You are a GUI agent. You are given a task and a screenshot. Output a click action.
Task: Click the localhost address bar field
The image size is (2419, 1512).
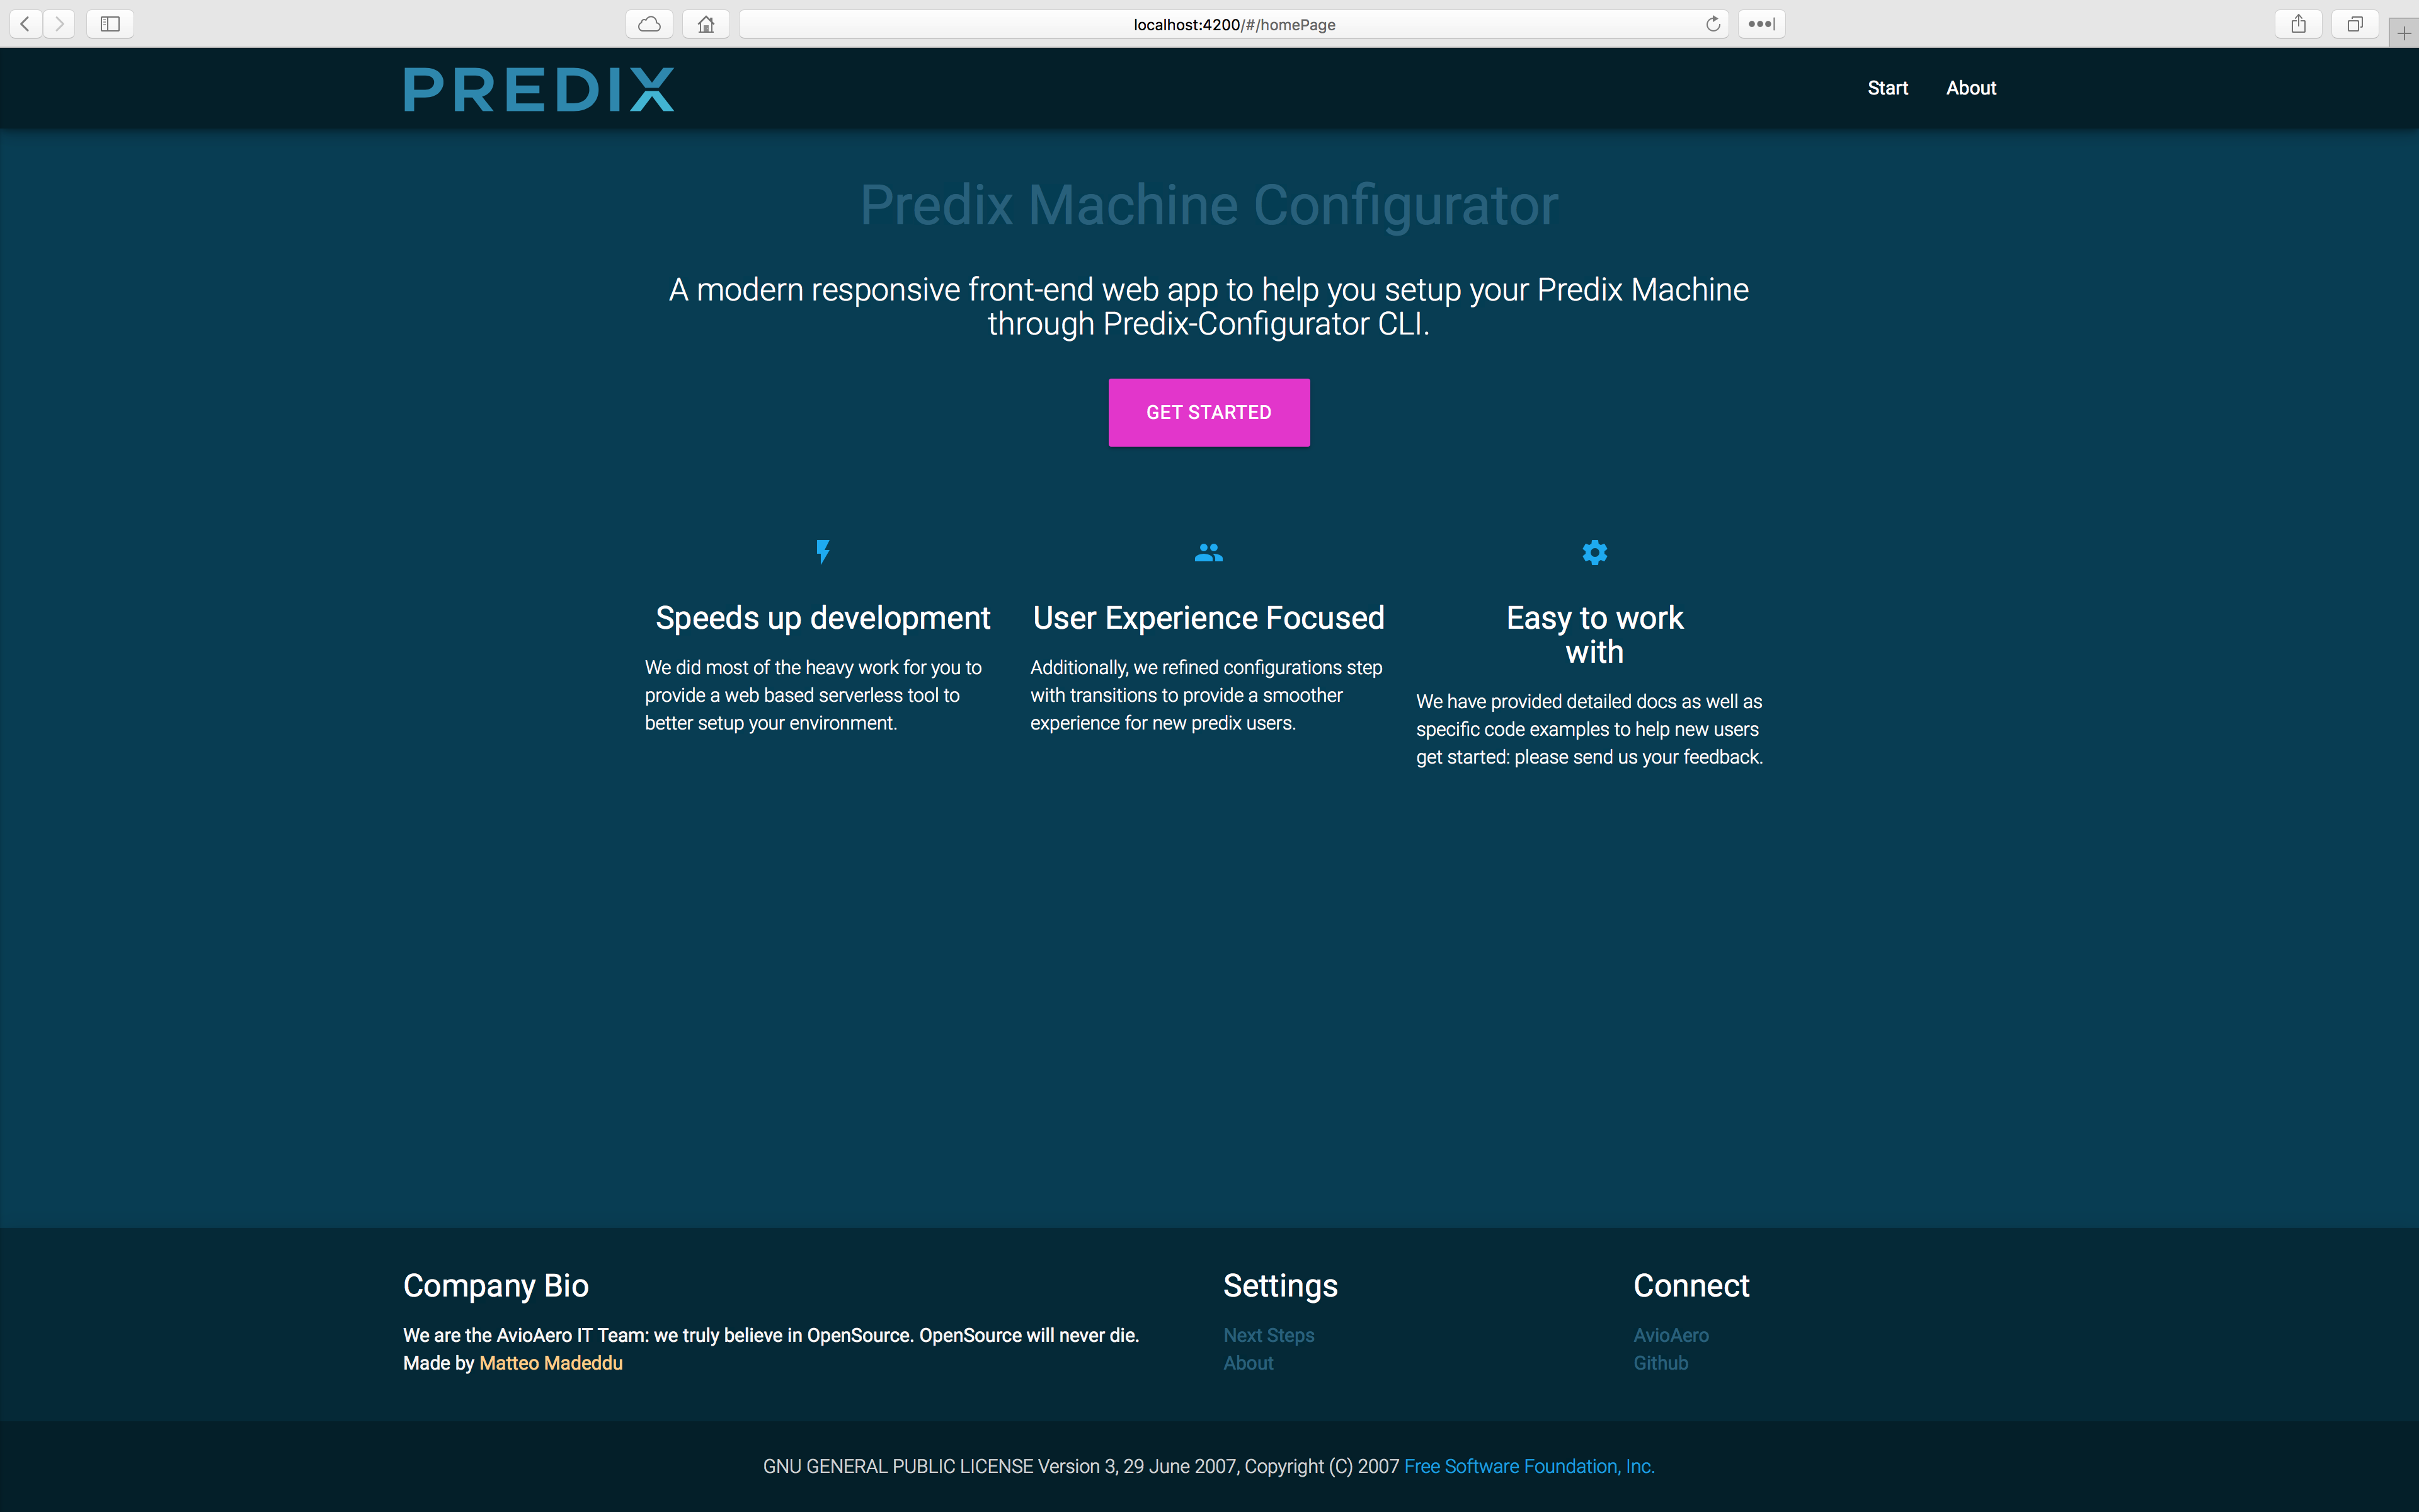tap(1233, 24)
